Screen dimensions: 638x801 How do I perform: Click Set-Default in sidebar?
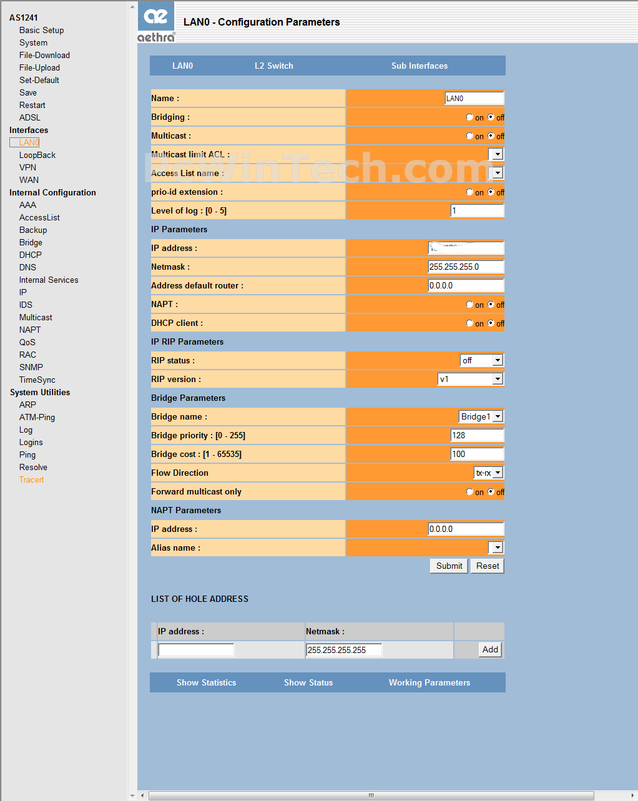coord(39,80)
